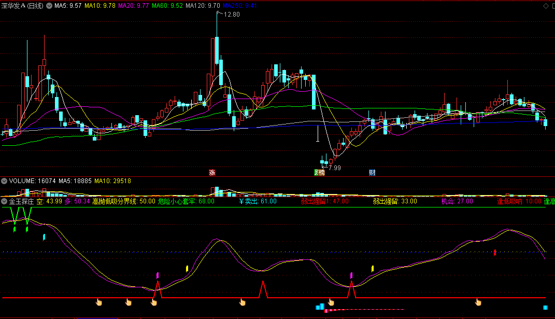Select the MA60: 9.52 moving average label
The image size is (555, 319).
[x=167, y=6]
